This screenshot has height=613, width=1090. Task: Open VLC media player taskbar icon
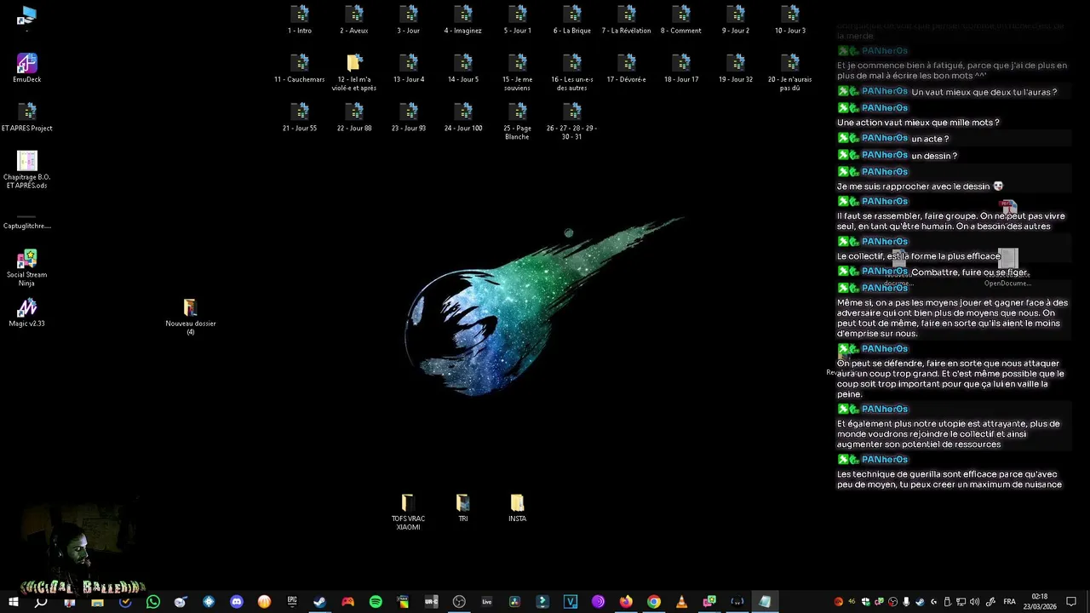681,602
